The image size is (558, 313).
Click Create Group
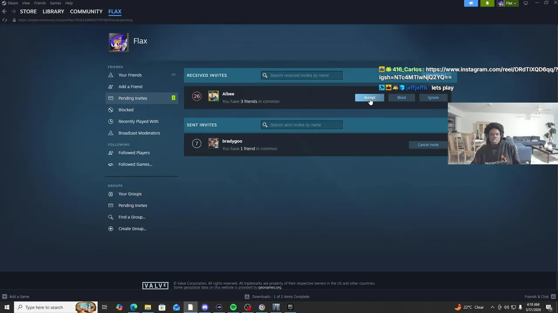point(132,229)
